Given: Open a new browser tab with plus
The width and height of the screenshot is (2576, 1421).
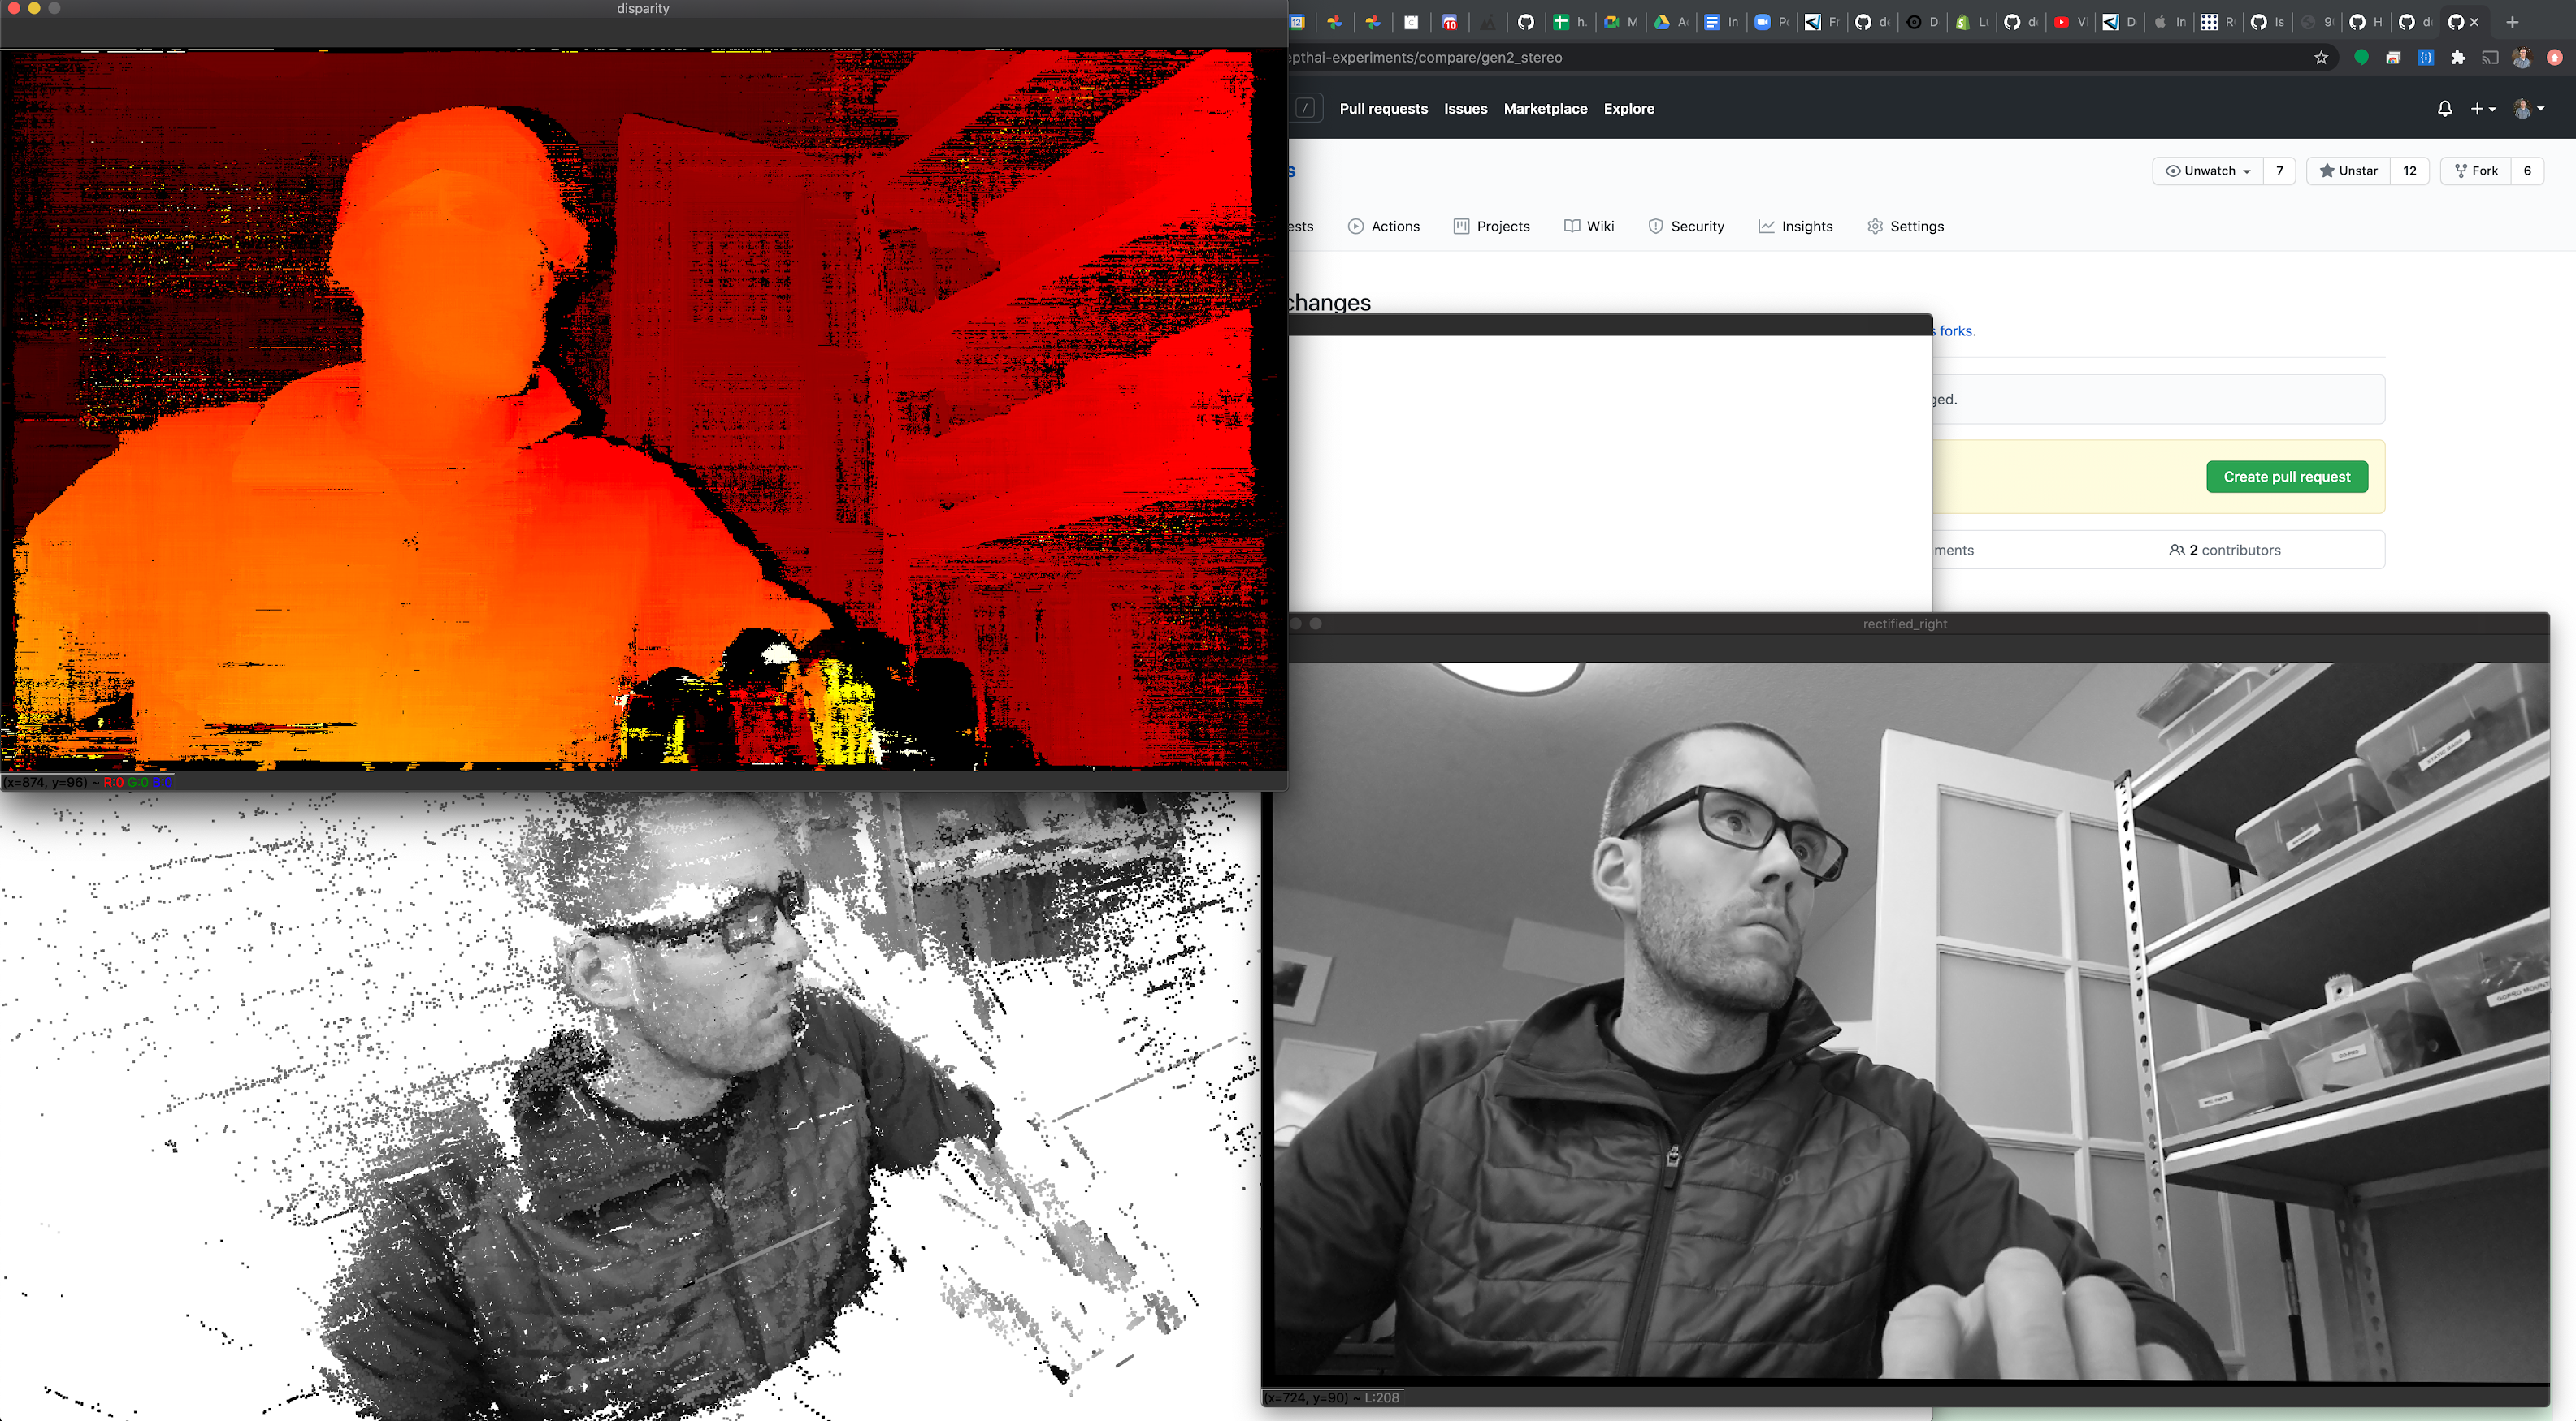Looking at the screenshot, I should coord(2512,22).
